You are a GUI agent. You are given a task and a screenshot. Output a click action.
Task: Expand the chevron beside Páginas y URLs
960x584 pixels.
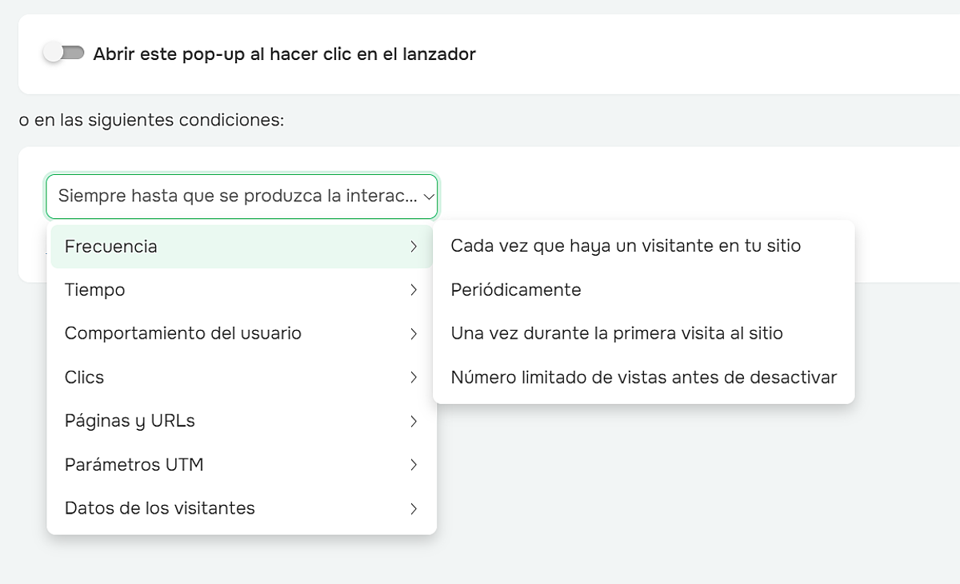click(414, 421)
